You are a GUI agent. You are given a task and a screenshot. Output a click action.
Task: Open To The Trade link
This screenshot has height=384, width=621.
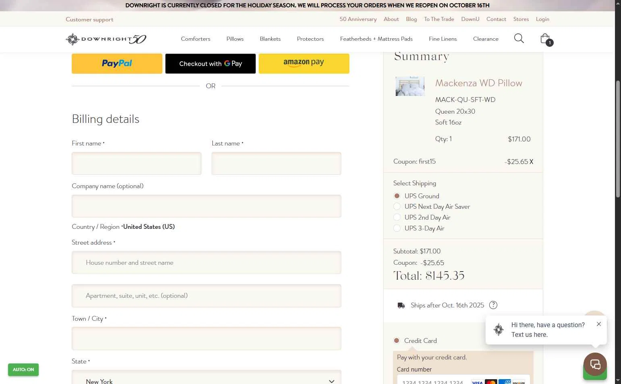439,19
